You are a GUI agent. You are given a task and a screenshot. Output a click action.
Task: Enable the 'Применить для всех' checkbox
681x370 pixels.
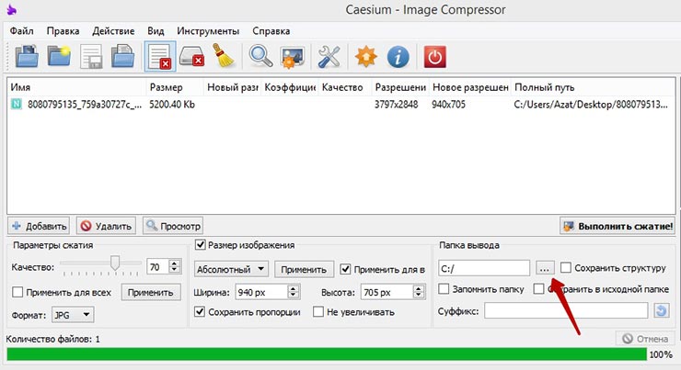point(18,293)
